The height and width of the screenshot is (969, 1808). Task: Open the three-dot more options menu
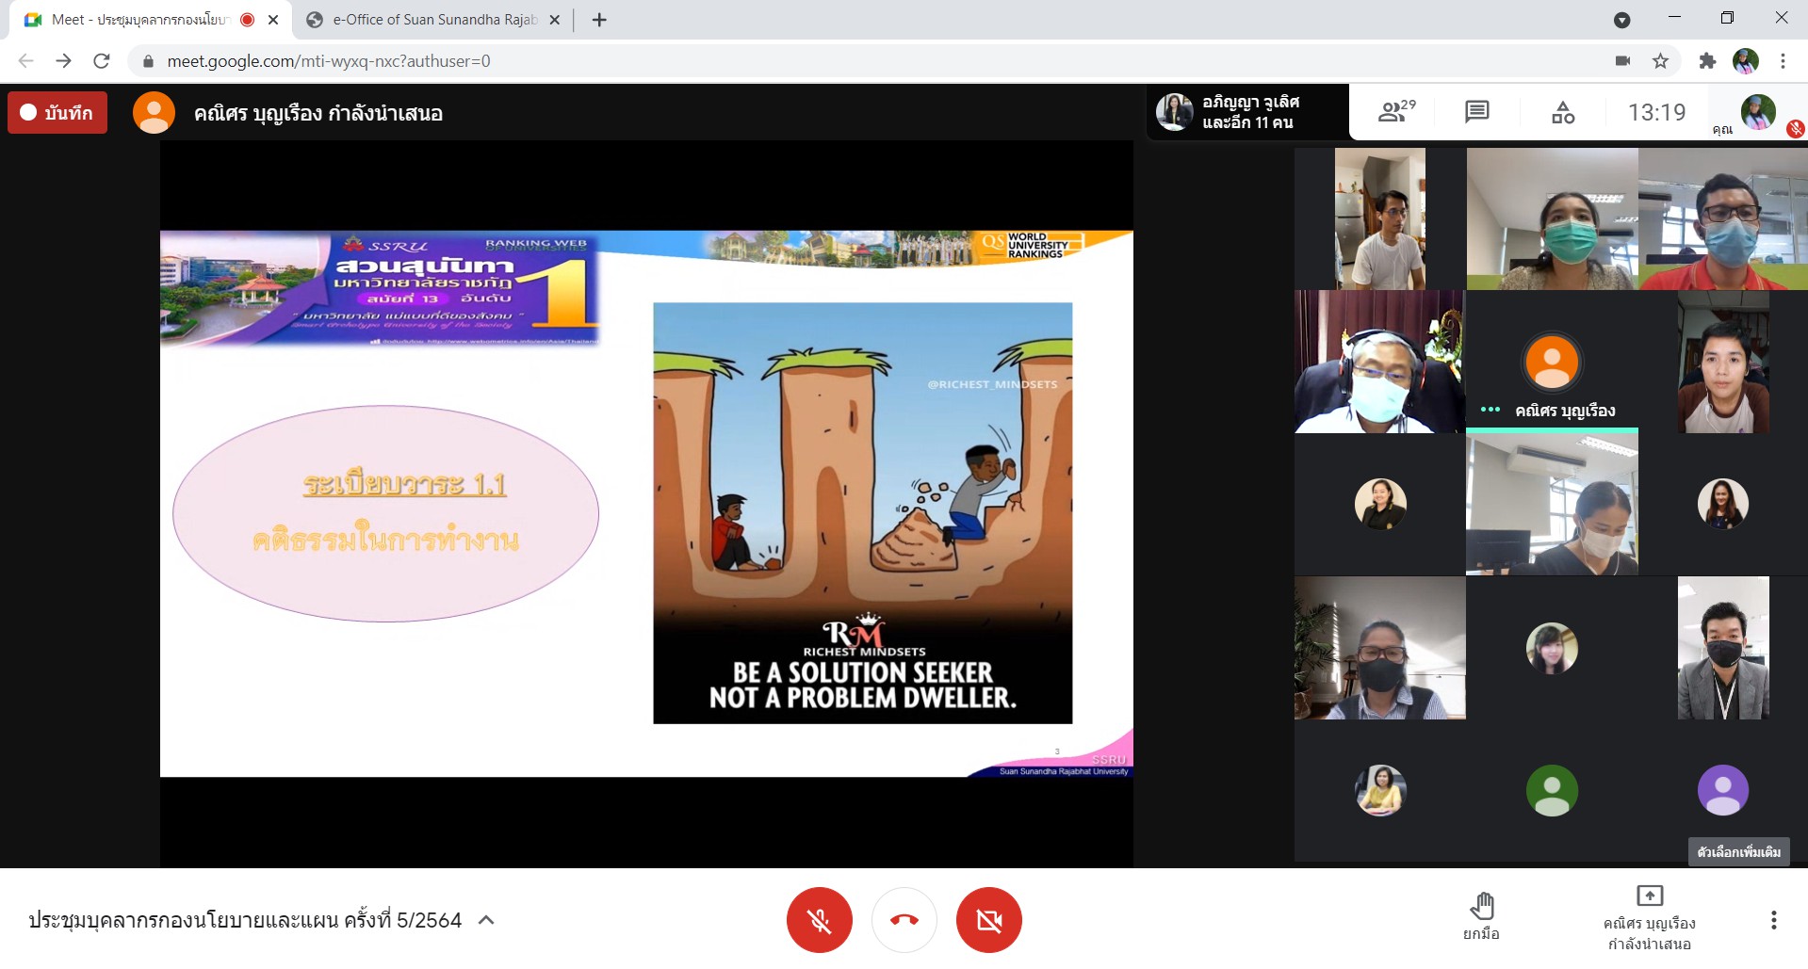1773,920
